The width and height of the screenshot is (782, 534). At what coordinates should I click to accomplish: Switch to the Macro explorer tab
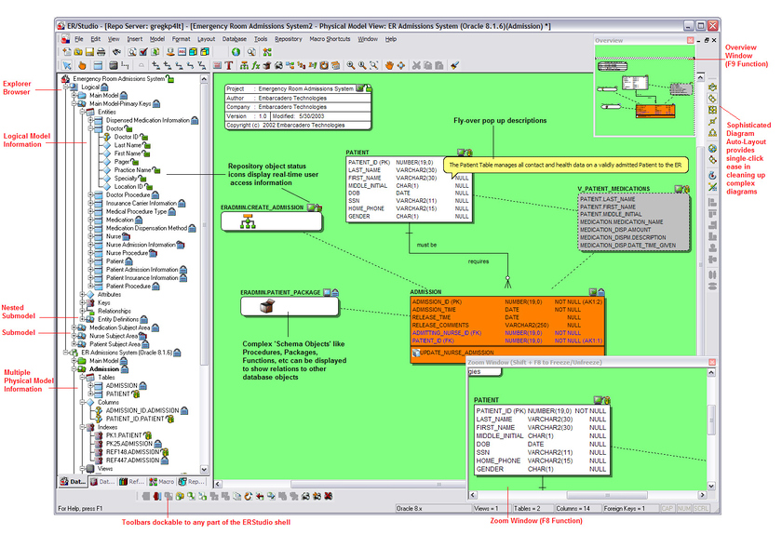pyautogui.click(x=162, y=482)
